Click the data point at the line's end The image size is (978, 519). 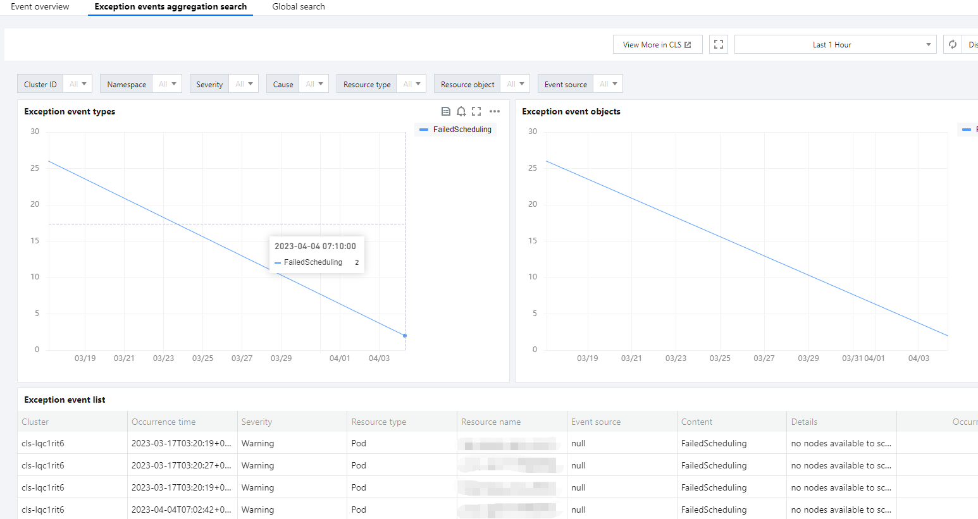point(405,336)
